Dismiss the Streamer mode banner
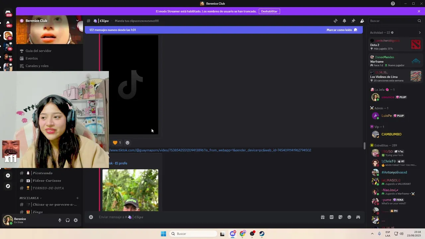Viewport: 425px width, 239px height. point(419,11)
